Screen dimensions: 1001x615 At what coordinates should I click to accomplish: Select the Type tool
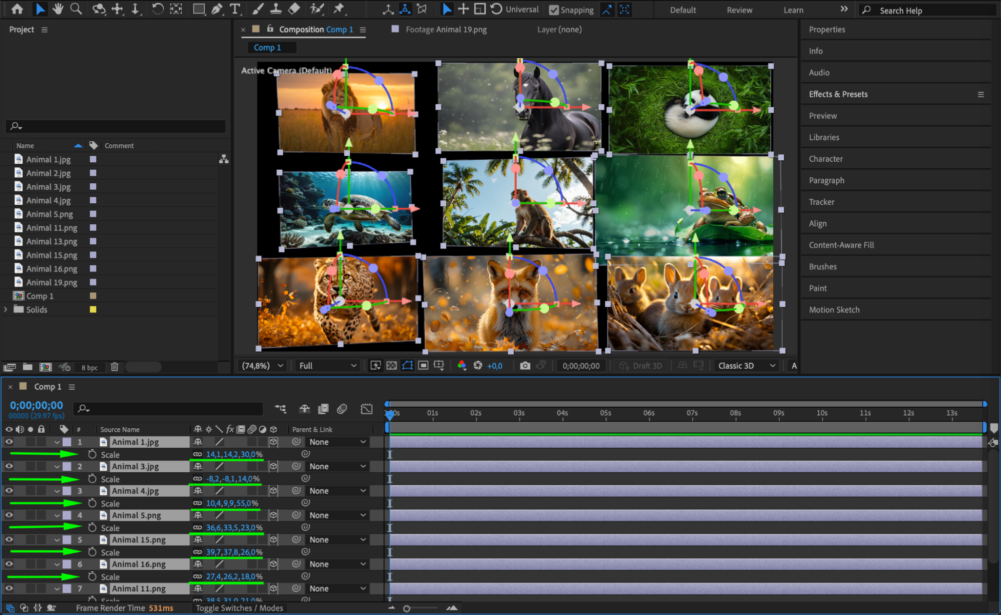point(235,9)
